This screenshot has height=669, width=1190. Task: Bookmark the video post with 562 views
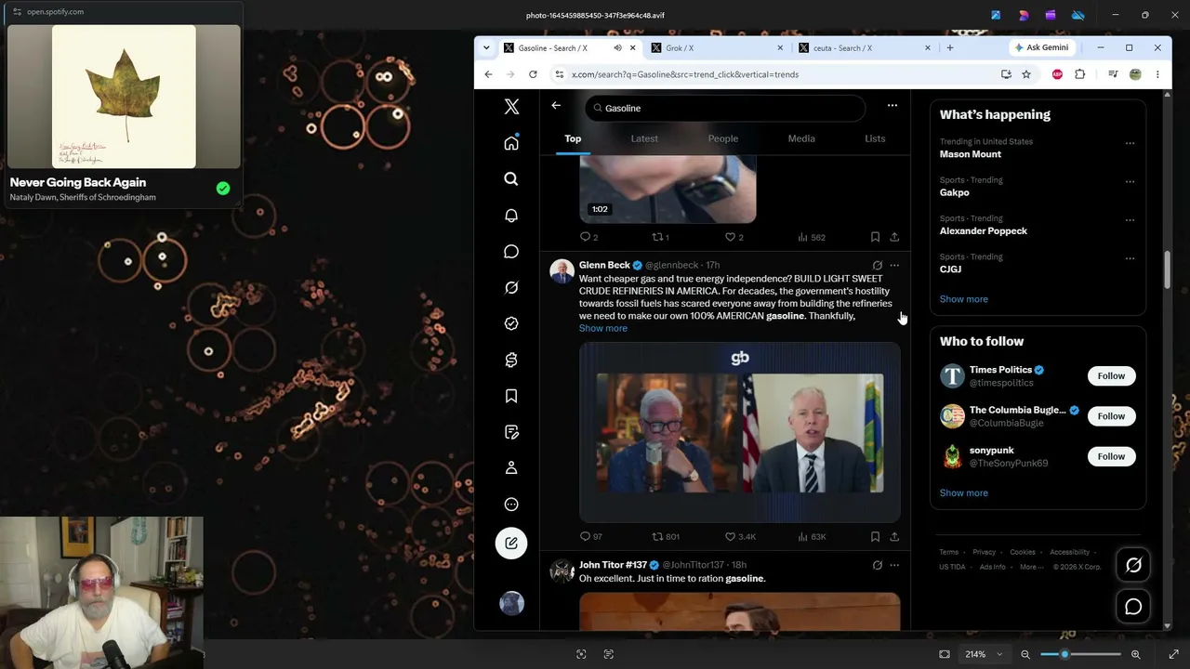(x=875, y=237)
